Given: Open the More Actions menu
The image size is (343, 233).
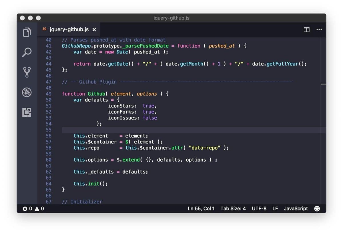Looking at the screenshot, I should click(319, 29).
